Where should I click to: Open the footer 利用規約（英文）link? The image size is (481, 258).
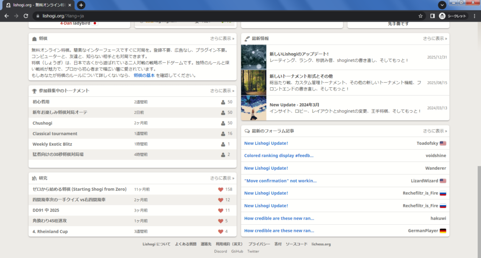click(229, 244)
